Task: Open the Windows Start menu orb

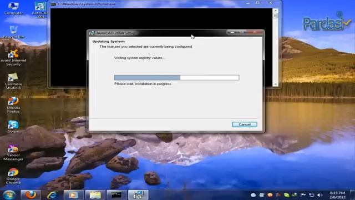Action: tap(9, 195)
